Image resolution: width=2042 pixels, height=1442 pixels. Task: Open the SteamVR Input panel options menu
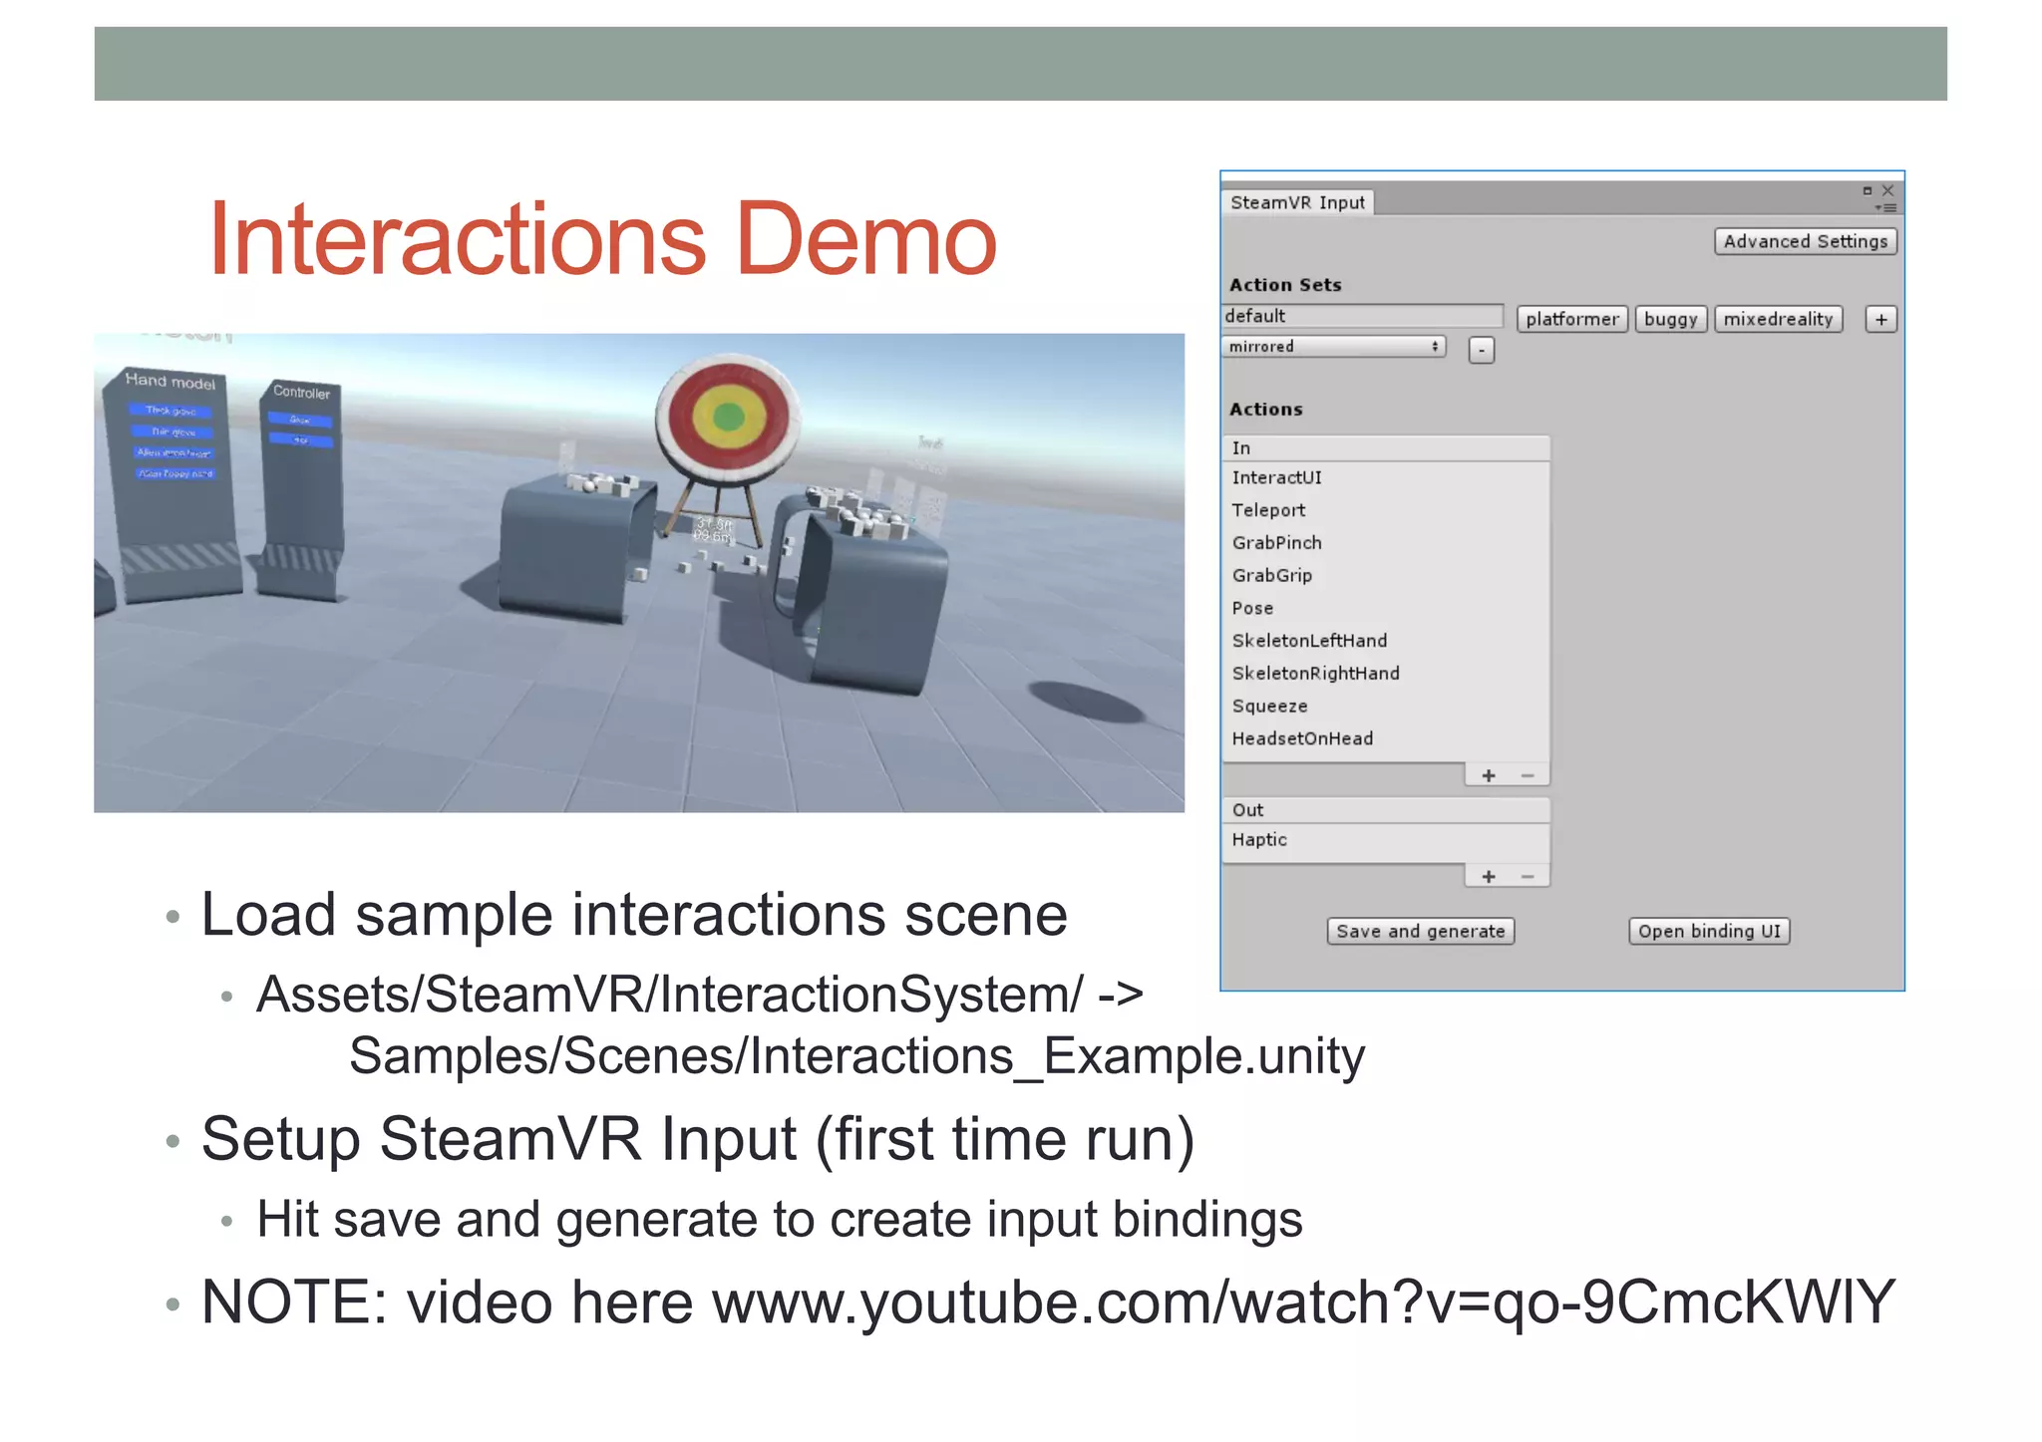point(1886,208)
